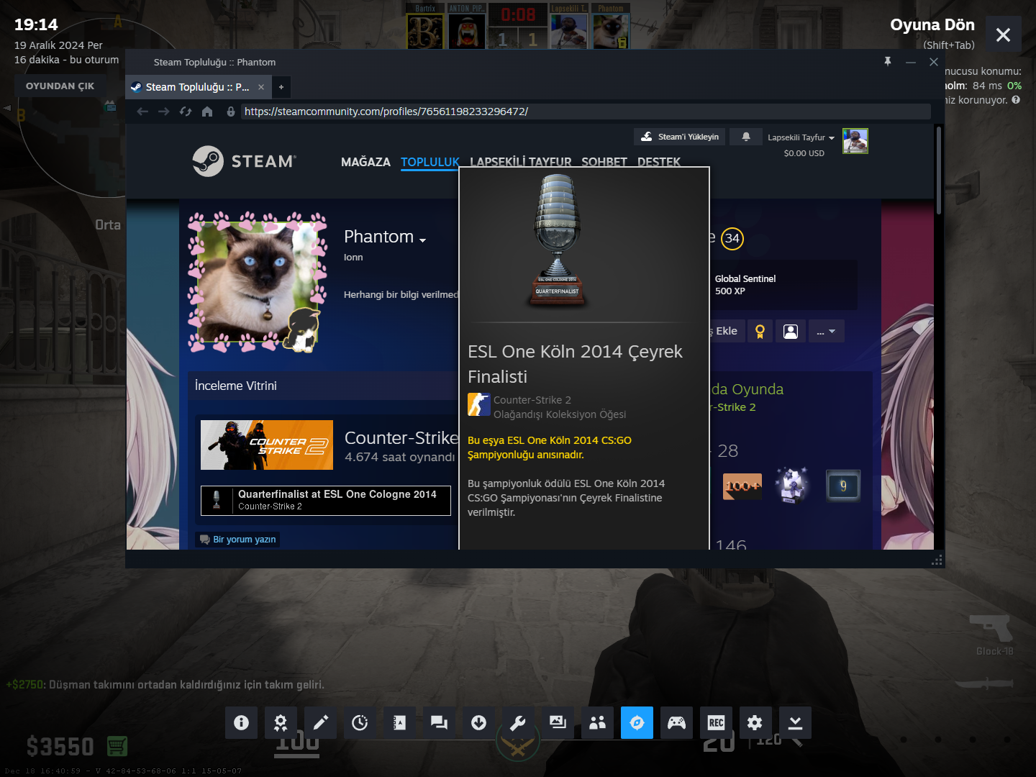The height and width of the screenshot is (777, 1036).
Task: Close the Steam Topluluğu browser tab
Action: point(261,87)
